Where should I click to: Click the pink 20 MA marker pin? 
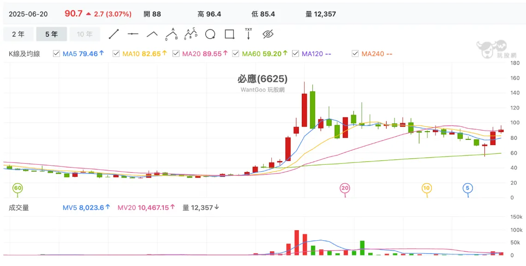(345, 188)
